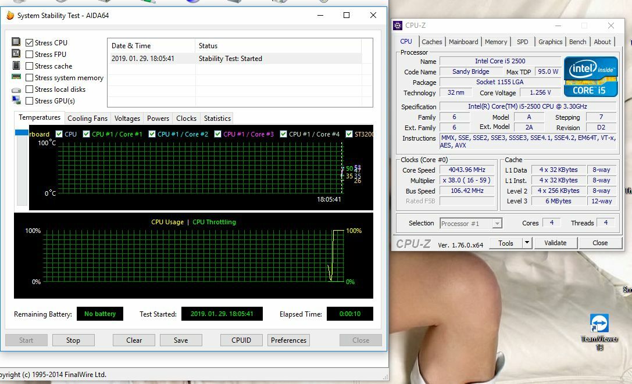Uncheck CPU #1 / Core #1 checkbox

[x=86, y=134]
